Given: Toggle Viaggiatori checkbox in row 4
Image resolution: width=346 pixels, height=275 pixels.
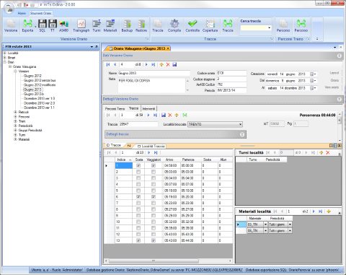Looking at the screenshot, I should pyautogui.click(x=154, y=184).
